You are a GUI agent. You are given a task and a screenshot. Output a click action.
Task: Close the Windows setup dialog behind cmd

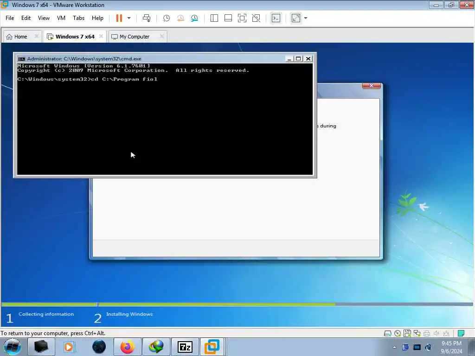point(371,86)
